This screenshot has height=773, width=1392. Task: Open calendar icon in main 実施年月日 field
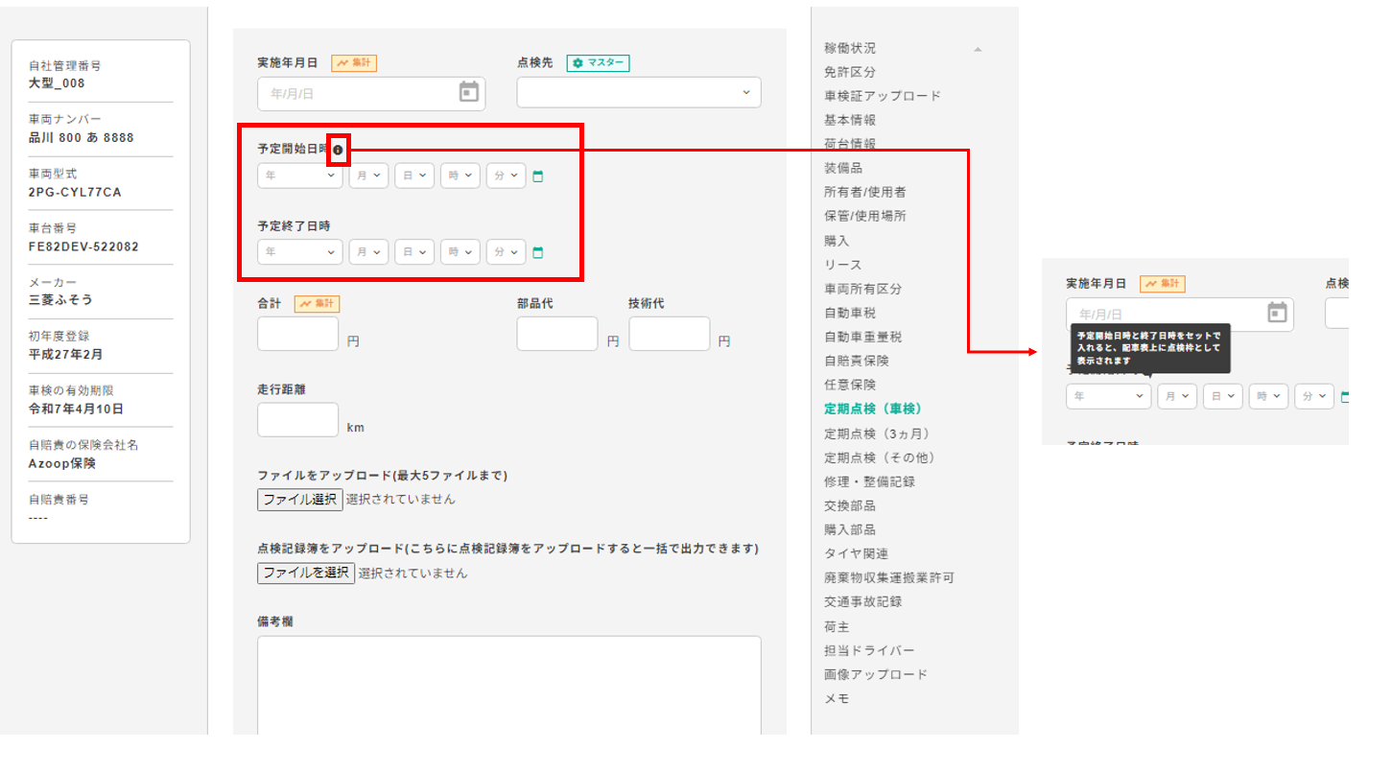coord(468,92)
